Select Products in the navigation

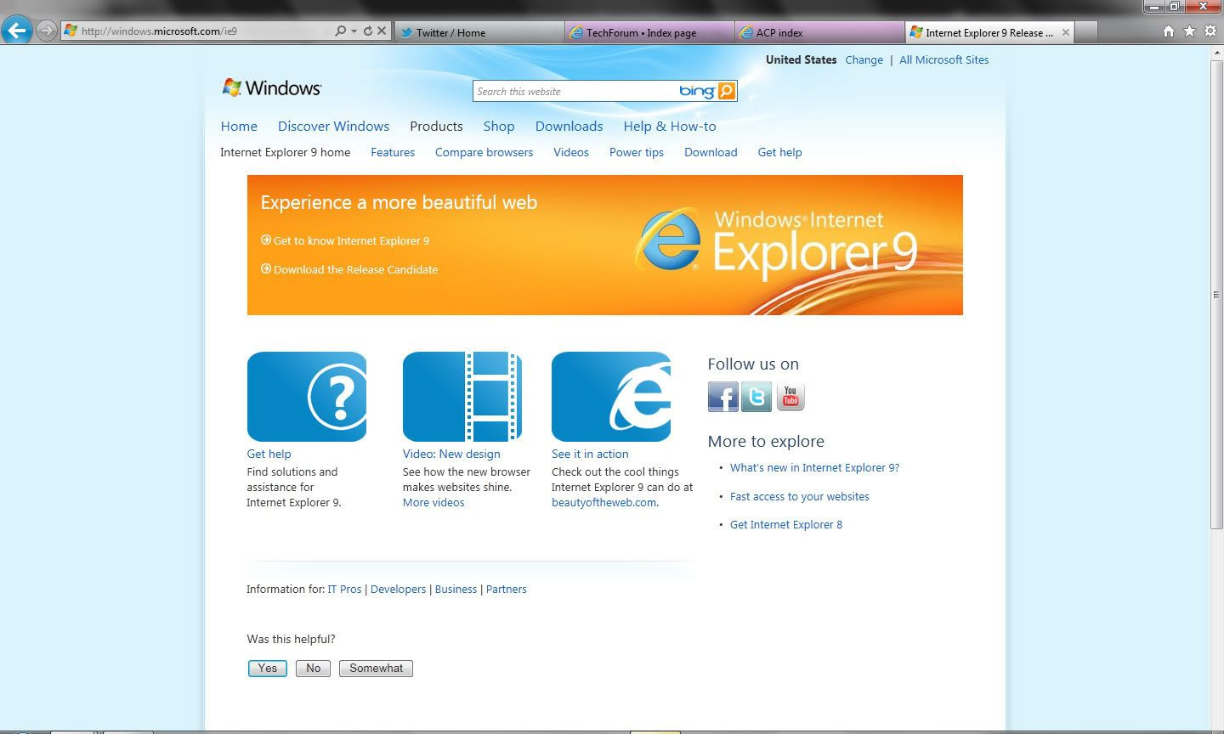436,126
